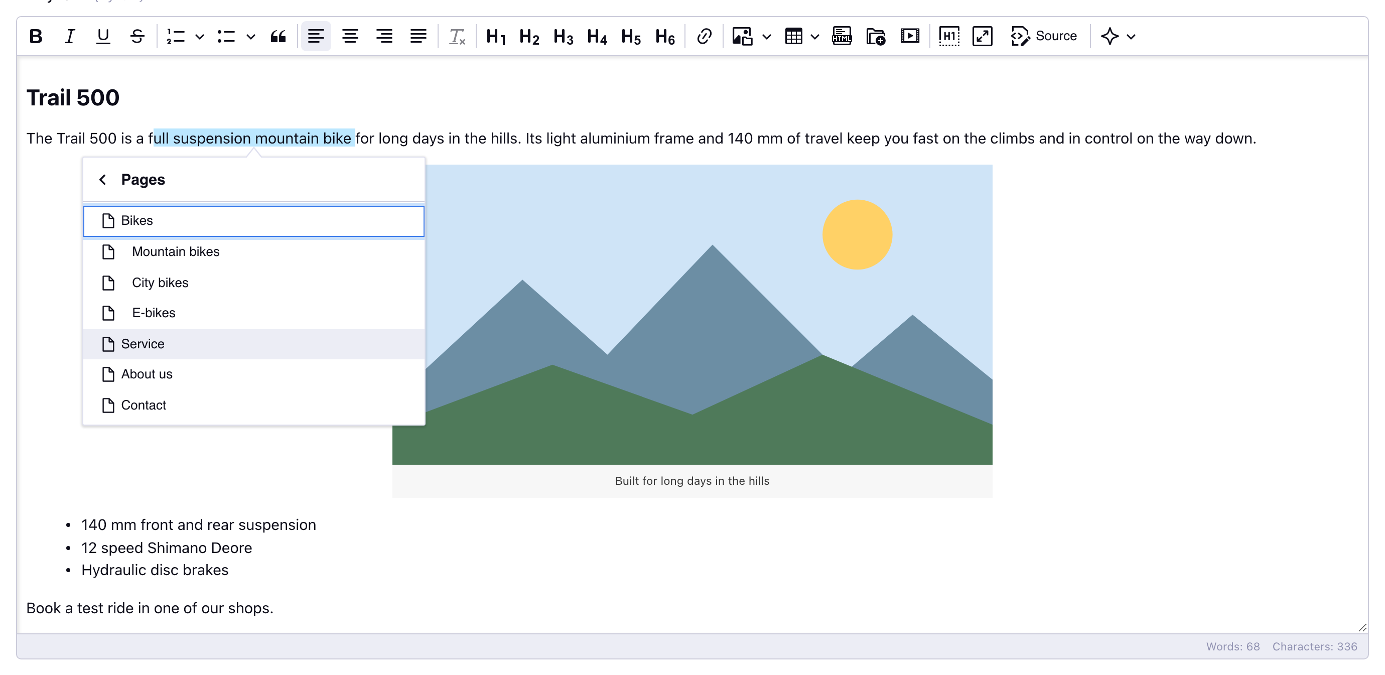Apply Heading 5 style
The image size is (1385, 675).
point(631,37)
